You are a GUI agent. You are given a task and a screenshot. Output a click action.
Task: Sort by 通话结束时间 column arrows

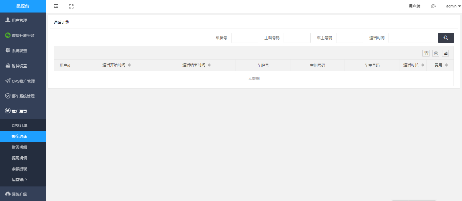pos(209,65)
